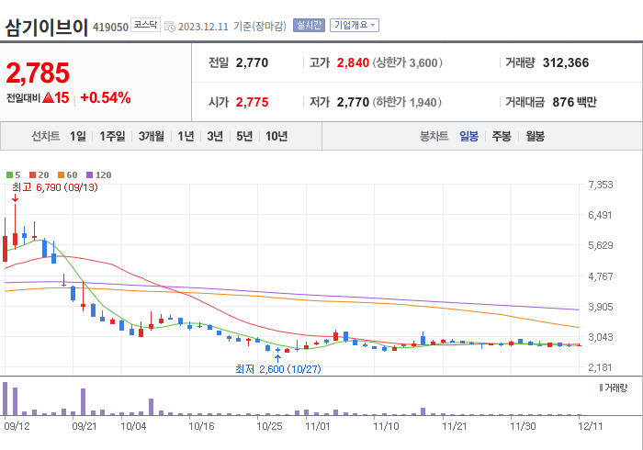Viewport: 643px width, 450px height.
Task: Select the 5년 line chart tab
Action: pos(244,136)
